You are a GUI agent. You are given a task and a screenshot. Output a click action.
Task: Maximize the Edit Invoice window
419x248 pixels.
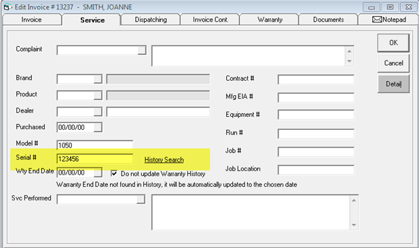click(x=390, y=7)
